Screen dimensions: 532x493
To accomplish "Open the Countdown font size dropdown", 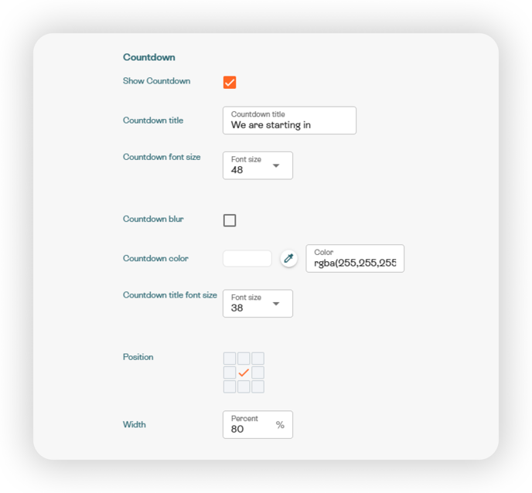I will click(x=257, y=165).
